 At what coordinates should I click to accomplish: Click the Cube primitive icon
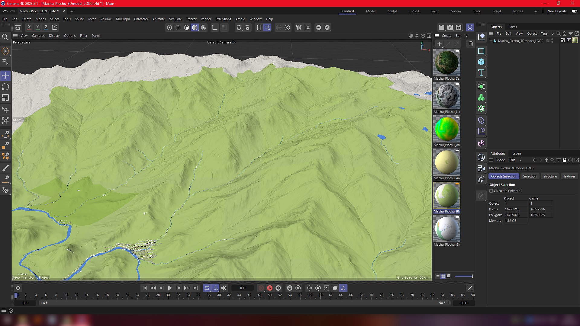481,62
